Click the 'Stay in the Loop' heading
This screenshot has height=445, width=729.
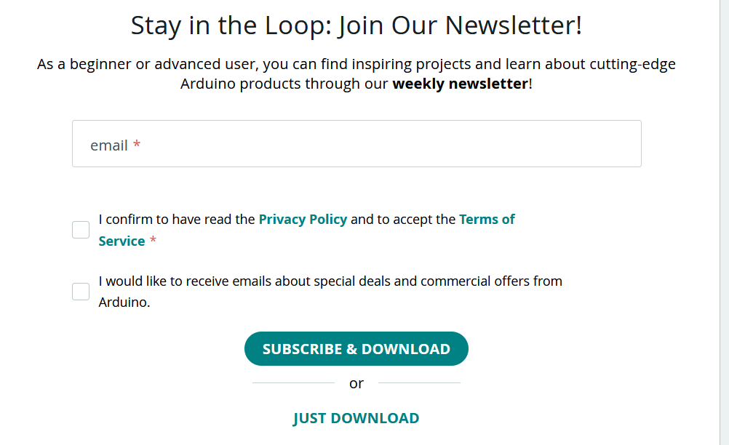point(356,25)
